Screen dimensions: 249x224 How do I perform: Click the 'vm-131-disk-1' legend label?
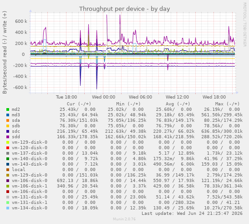pyautogui.click(x=30, y=203)
